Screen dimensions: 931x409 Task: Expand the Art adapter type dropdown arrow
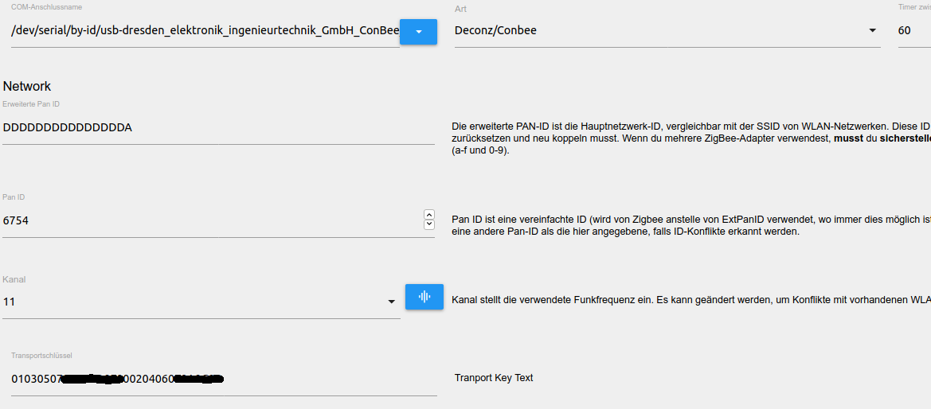click(872, 31)
